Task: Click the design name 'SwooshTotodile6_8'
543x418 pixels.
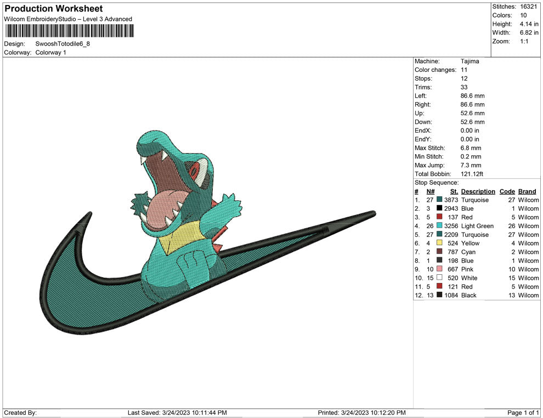Action: [x=63, y=44]
